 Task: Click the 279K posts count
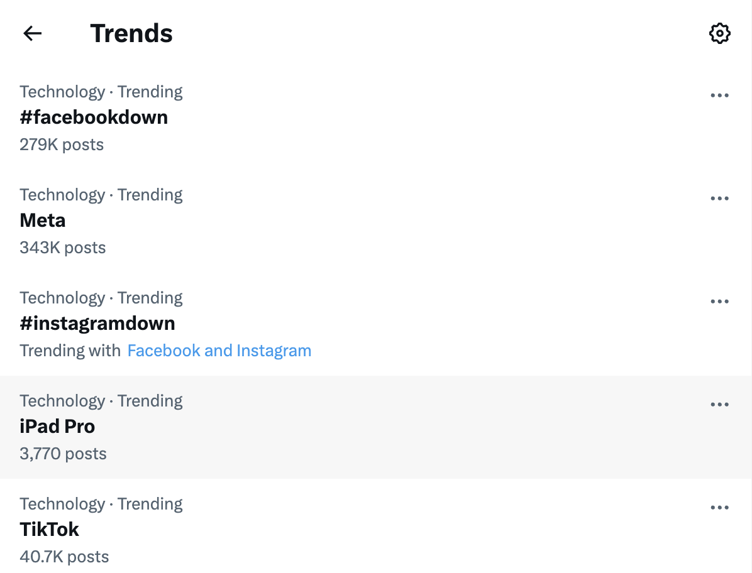[62, 145]
